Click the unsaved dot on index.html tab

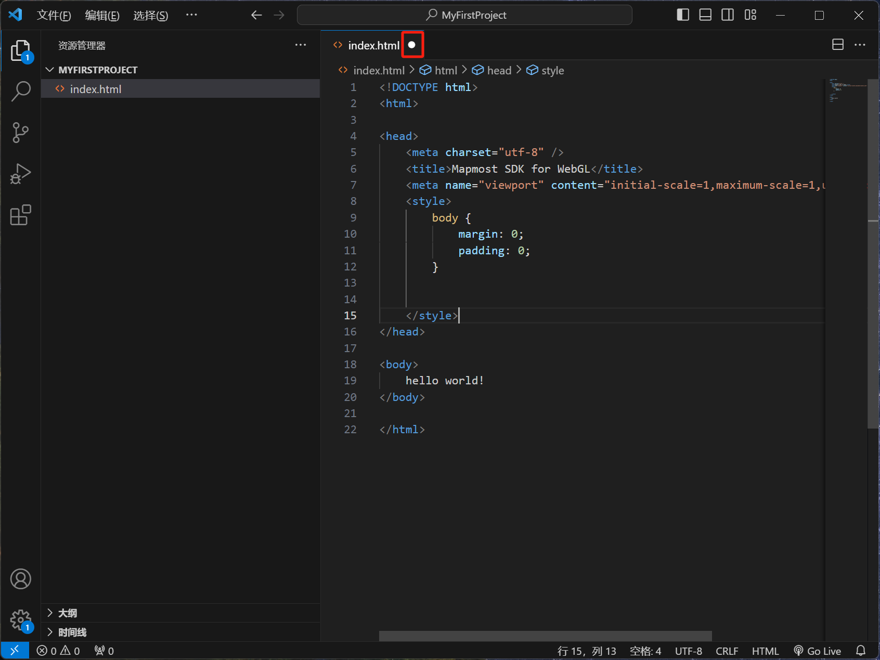412,45
